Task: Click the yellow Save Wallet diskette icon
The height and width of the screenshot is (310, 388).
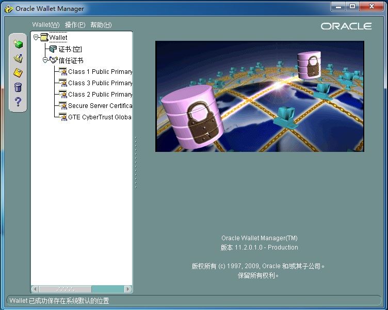Action: point(18,73)
